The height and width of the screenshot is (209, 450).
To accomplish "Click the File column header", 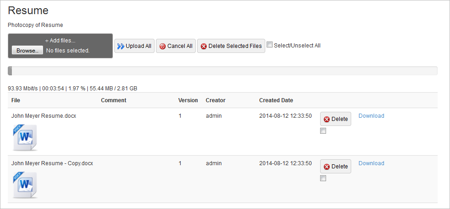I will tap(16, 100).
